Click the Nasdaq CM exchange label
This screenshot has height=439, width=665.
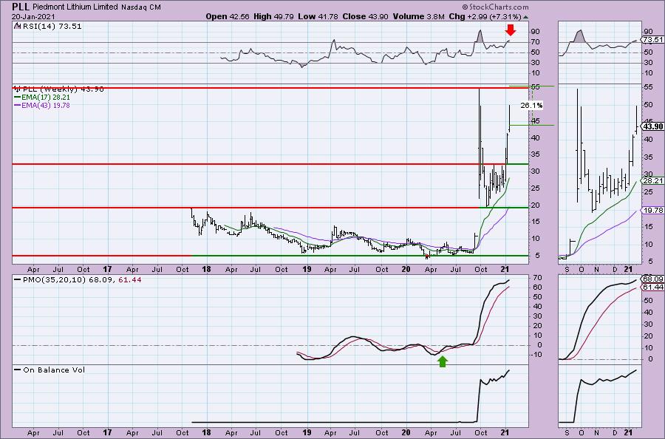(141, 7)
